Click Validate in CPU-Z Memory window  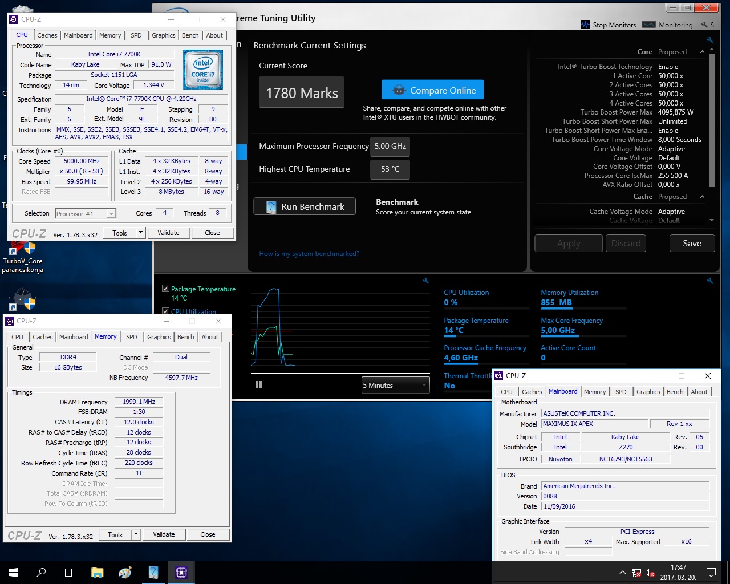164,534
